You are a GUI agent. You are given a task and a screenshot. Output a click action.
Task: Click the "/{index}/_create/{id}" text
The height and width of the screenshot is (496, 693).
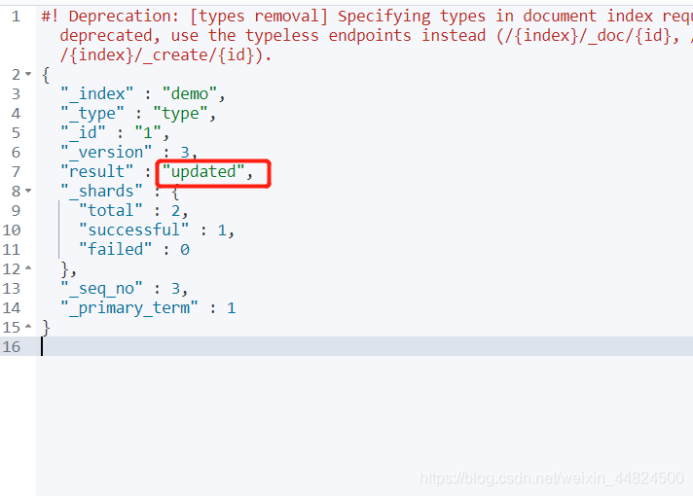pos(162,55)
